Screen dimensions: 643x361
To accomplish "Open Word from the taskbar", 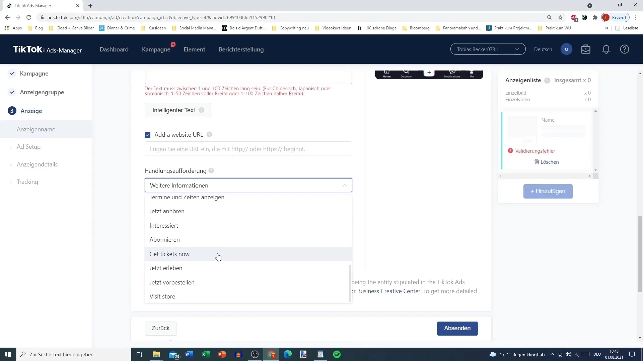I will pos(189,354).
